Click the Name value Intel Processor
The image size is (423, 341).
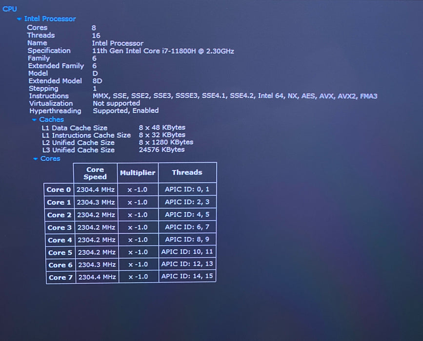[118, 43]
